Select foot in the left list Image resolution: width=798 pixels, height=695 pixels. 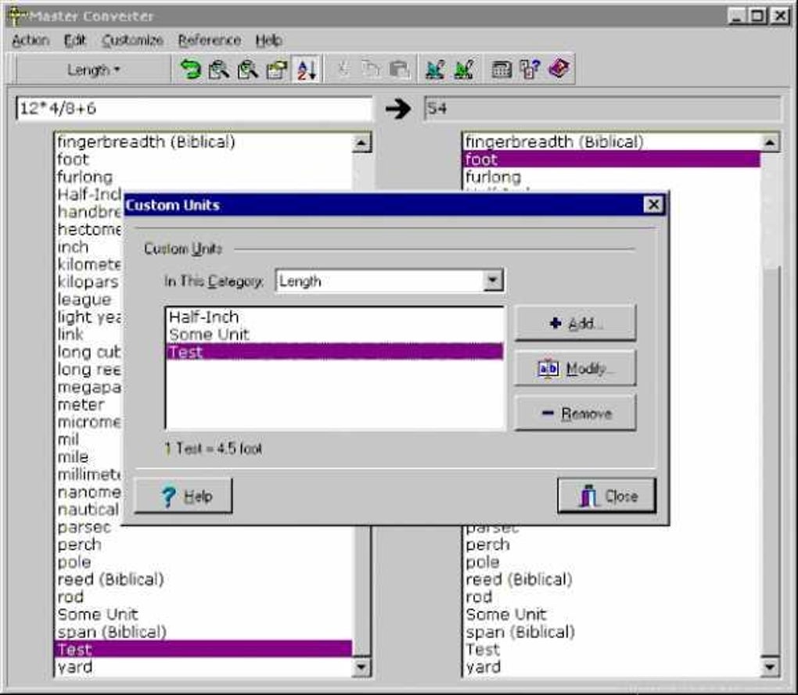point(203,159)
